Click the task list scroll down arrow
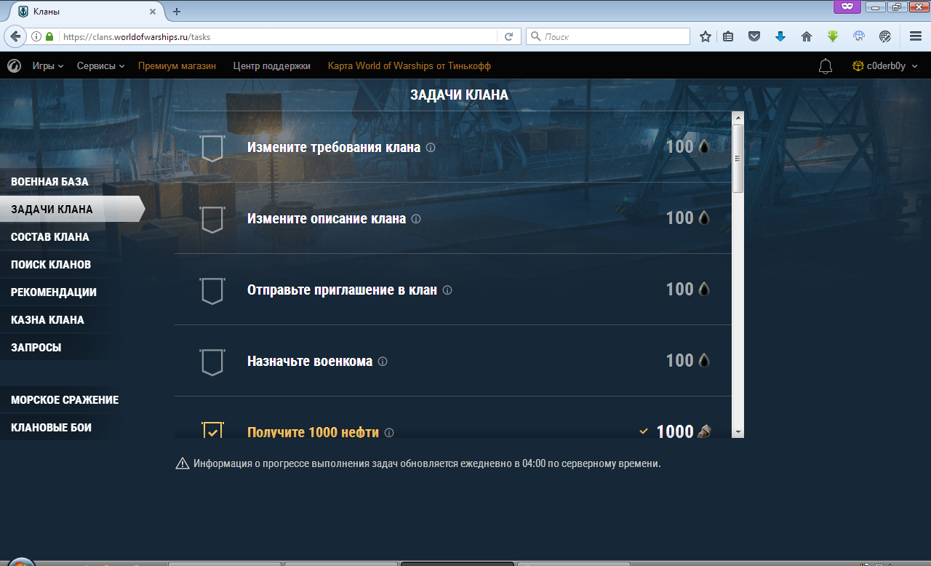 pos(738,432)
